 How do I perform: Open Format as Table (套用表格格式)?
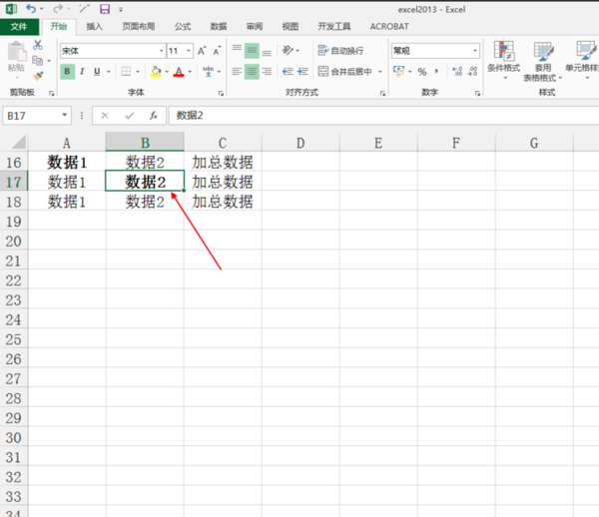tap(543, 61)
